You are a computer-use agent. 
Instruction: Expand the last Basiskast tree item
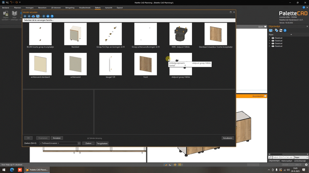click(x=269, y=45)
